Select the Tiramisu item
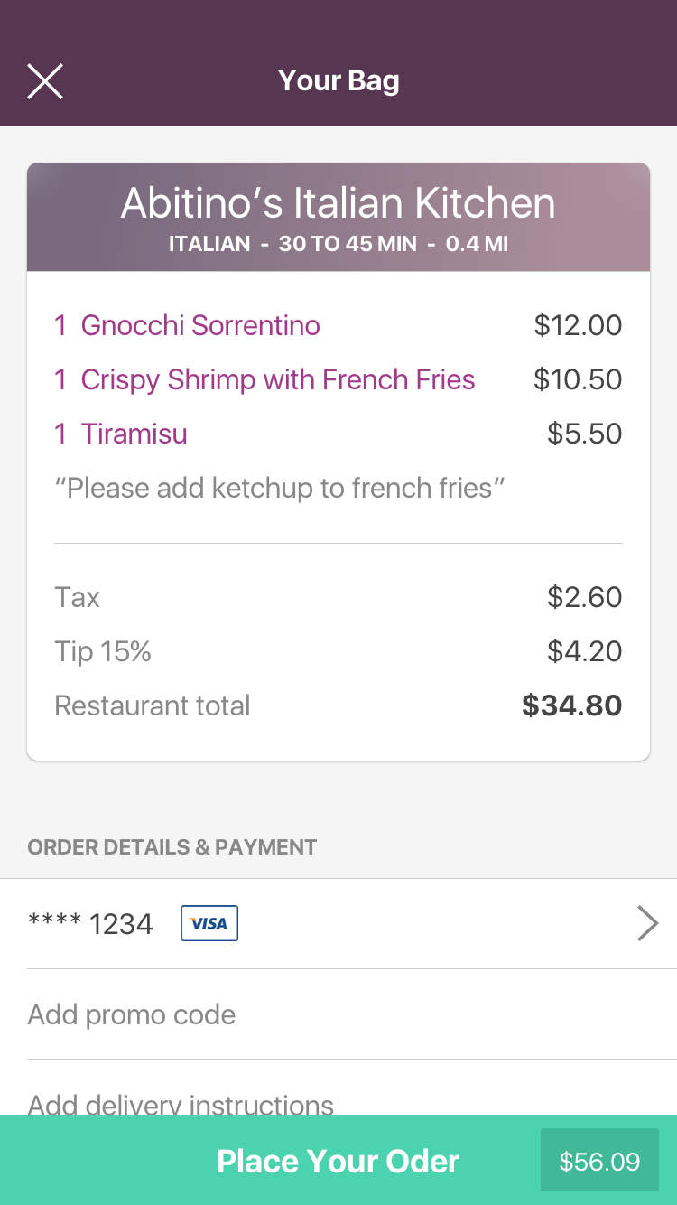The height and width of the screenshot is (1205, 677). tap(134, 434)
